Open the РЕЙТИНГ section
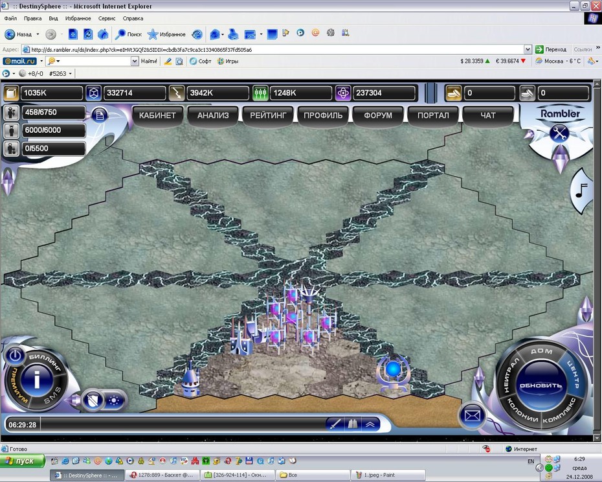This screenshot has height=482, width=602. (x=268, y=115)
